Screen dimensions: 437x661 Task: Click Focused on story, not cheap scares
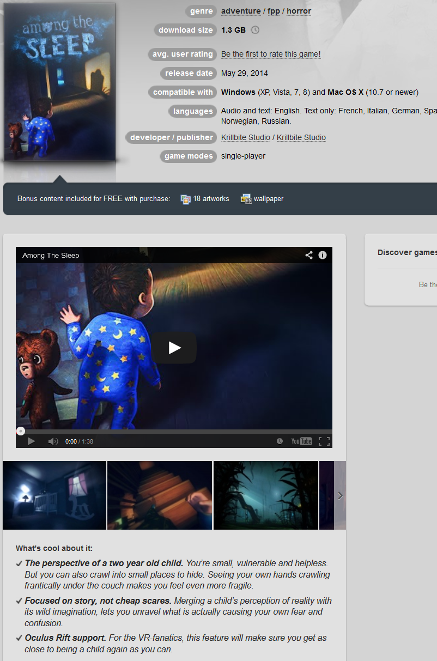[98, 601]
